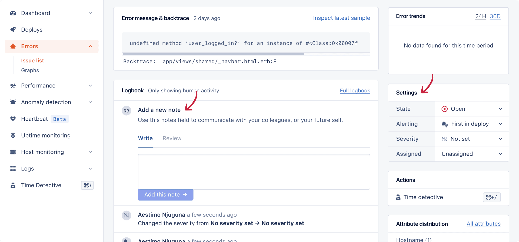This screenshot has height=242, width=519.
Task: Expand the Assigned dropdown to pick someone
Action: [x=501, y=154]
